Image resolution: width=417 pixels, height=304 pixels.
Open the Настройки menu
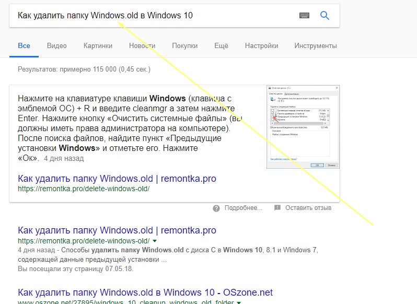(261, 46)
